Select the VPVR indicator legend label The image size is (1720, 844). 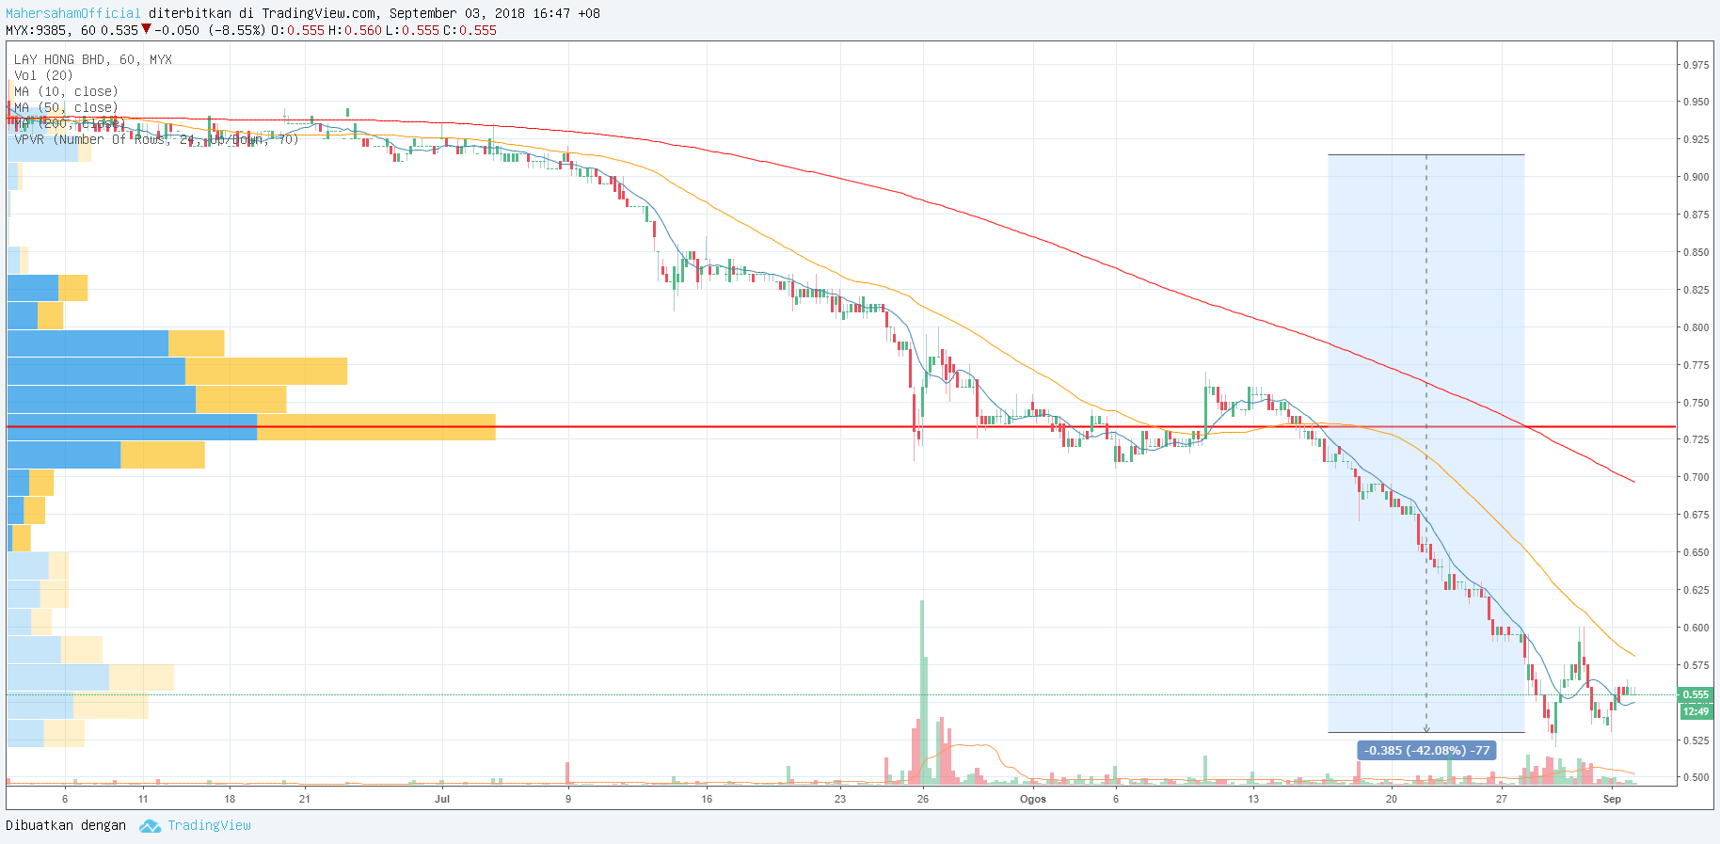tap(155, 139)
